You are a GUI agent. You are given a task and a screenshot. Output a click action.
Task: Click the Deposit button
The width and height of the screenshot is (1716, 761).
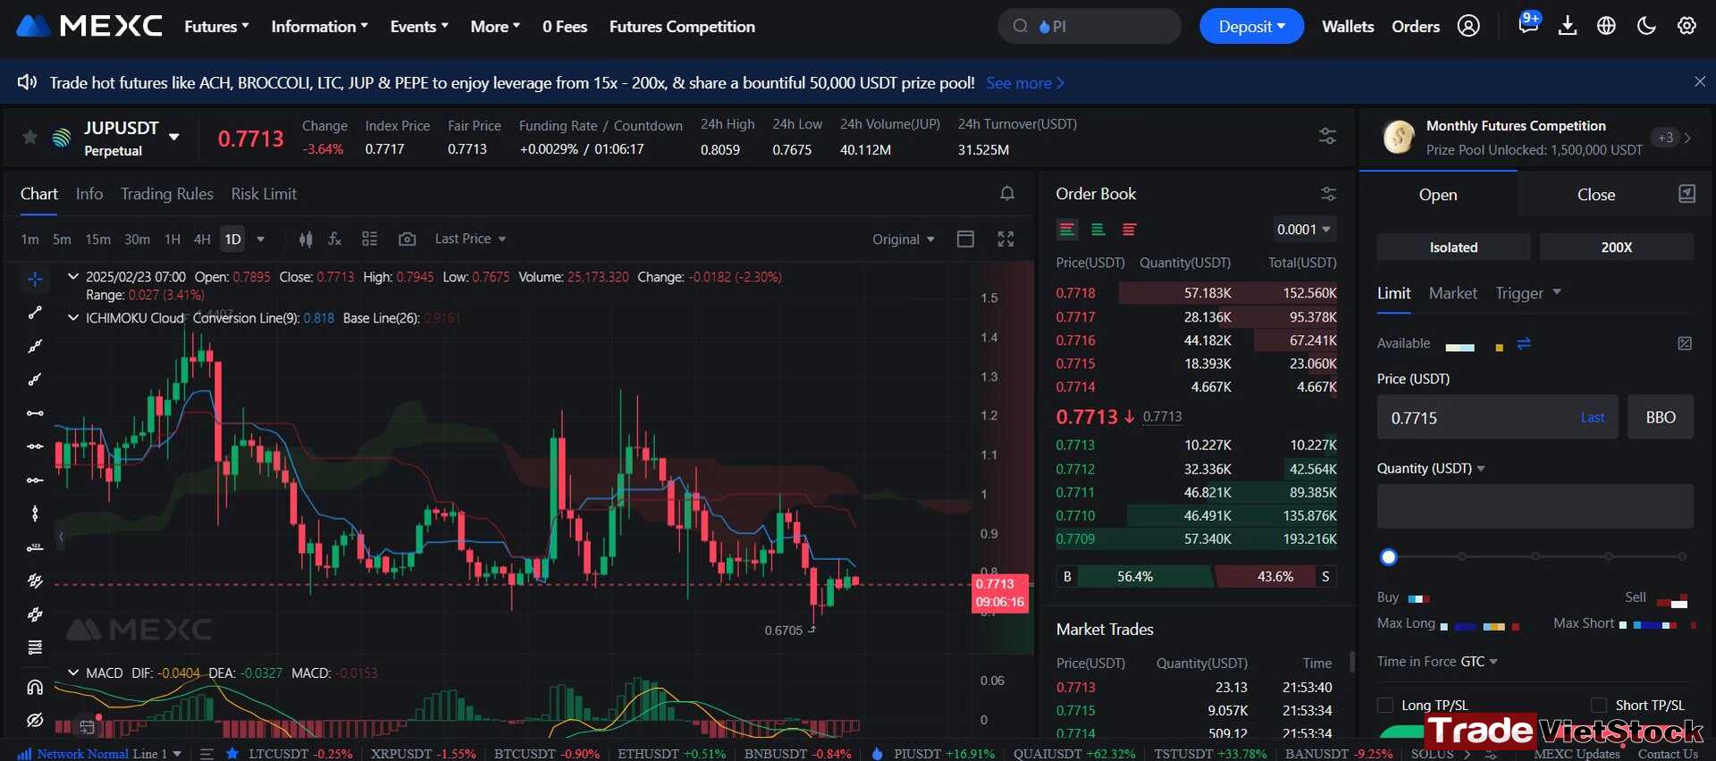pyautogui.click(x=1251, y=27)
